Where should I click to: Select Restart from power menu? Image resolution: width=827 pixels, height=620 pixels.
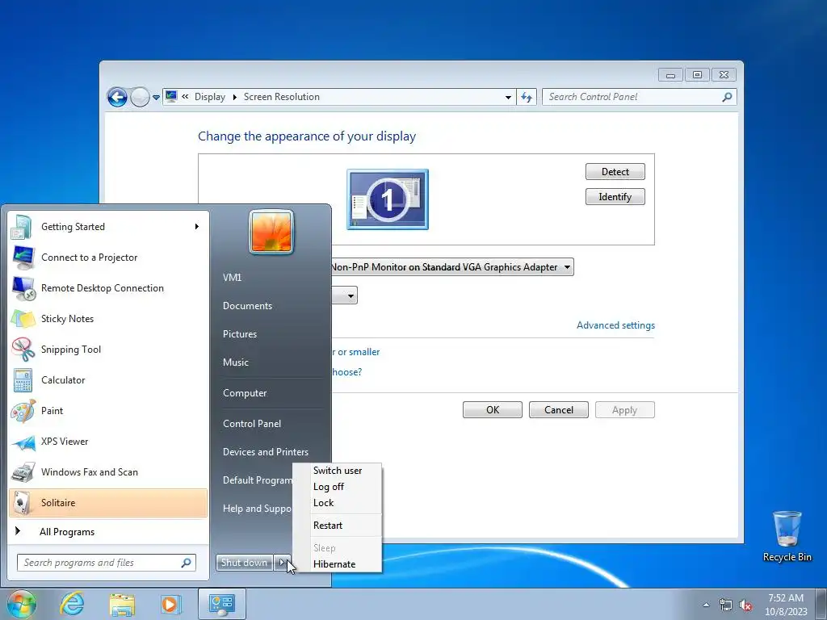338,526
